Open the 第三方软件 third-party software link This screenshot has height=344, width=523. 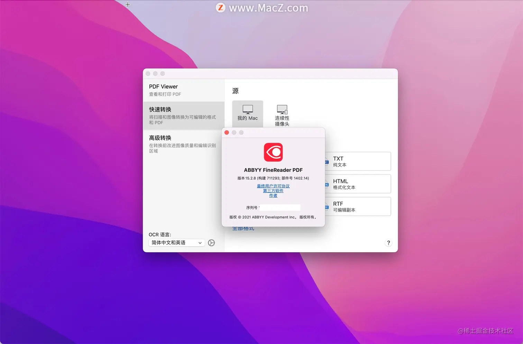tap(273, 191)
